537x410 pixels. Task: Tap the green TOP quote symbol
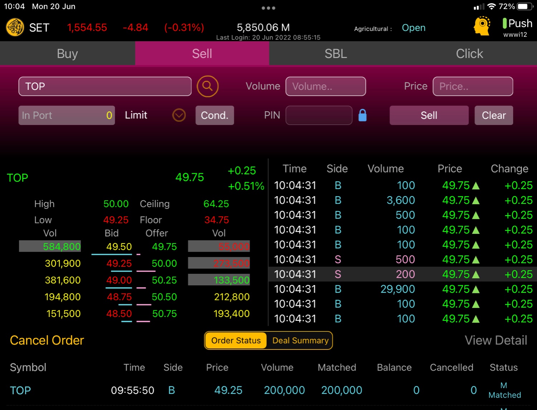(x=18, y=178)
